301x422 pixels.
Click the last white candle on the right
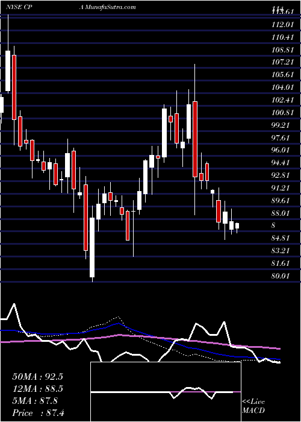[x=237, y=225]
